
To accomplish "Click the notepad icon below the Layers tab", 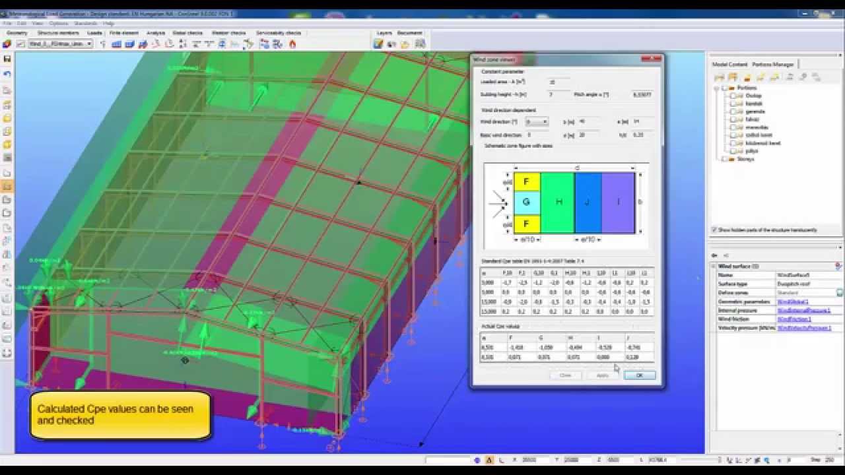I will coord(378,44).
